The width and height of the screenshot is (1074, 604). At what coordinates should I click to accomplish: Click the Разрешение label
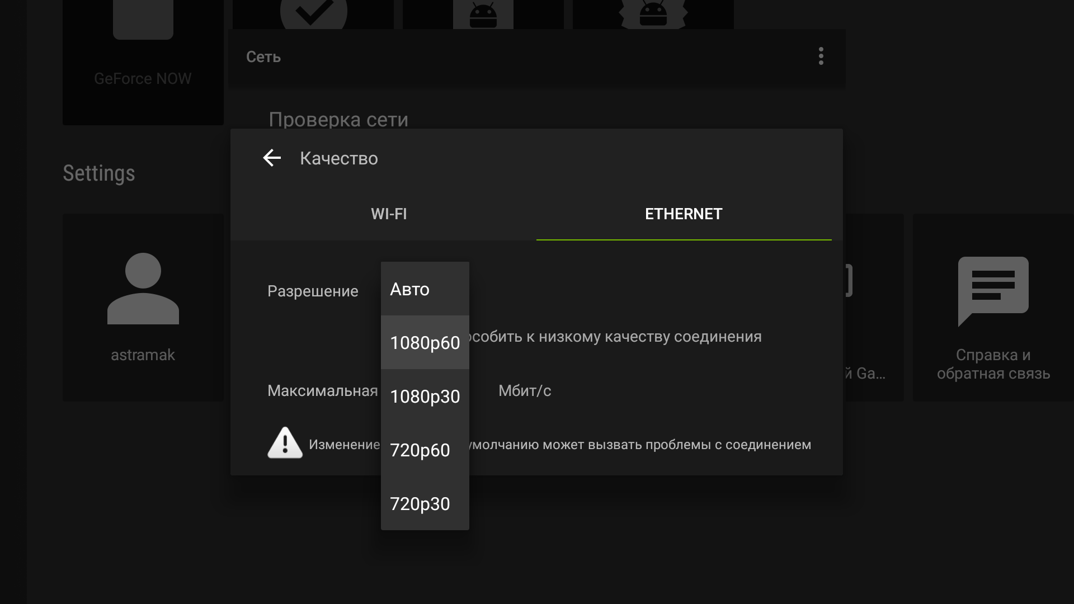pos(313,291)
